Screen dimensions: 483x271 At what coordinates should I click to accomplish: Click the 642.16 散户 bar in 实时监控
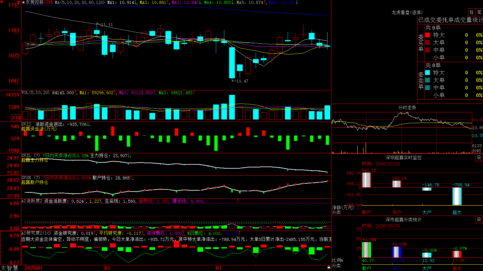click(x=366, y=180)
